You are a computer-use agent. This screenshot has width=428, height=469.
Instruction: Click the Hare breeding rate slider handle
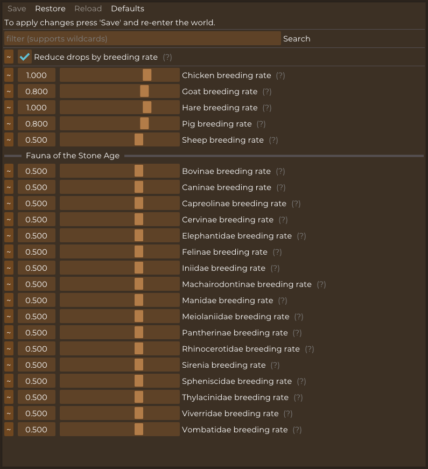[x=147, y=107]
